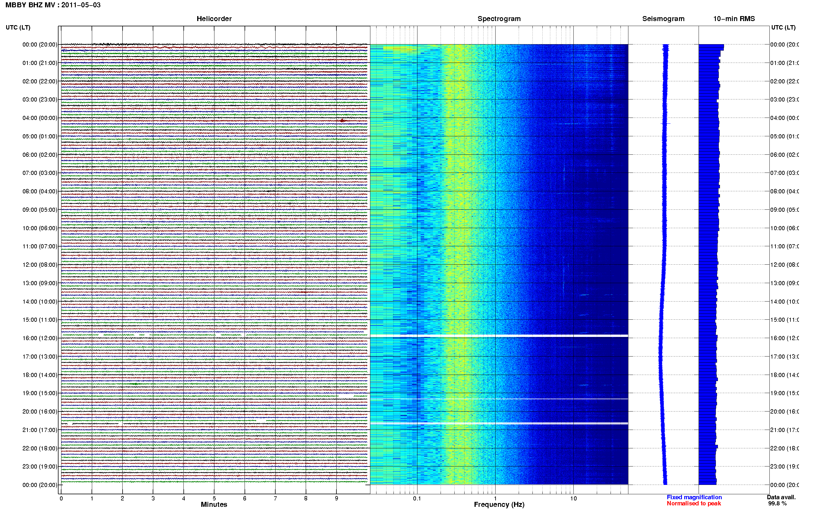Click the '0.1' frequency tick label
This screenshot has height=520, width=832.
(417, 498)
